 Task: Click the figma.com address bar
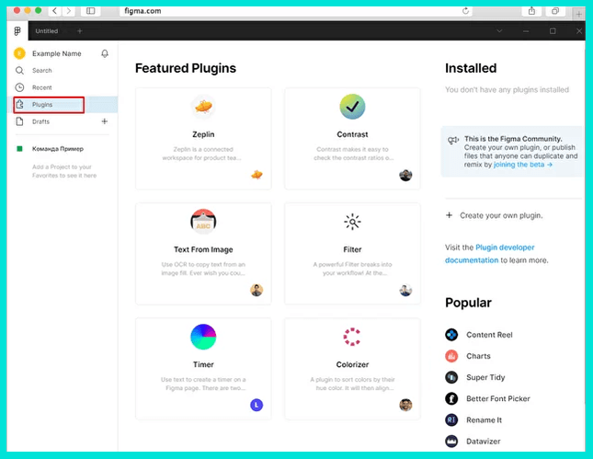click(296, 11)
